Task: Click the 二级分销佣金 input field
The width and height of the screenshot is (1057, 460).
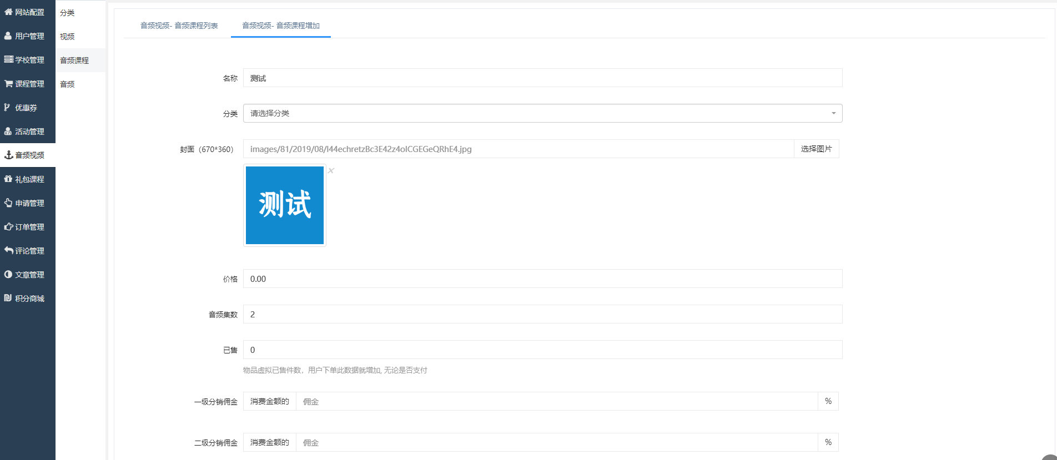Action: coord(557,442)
